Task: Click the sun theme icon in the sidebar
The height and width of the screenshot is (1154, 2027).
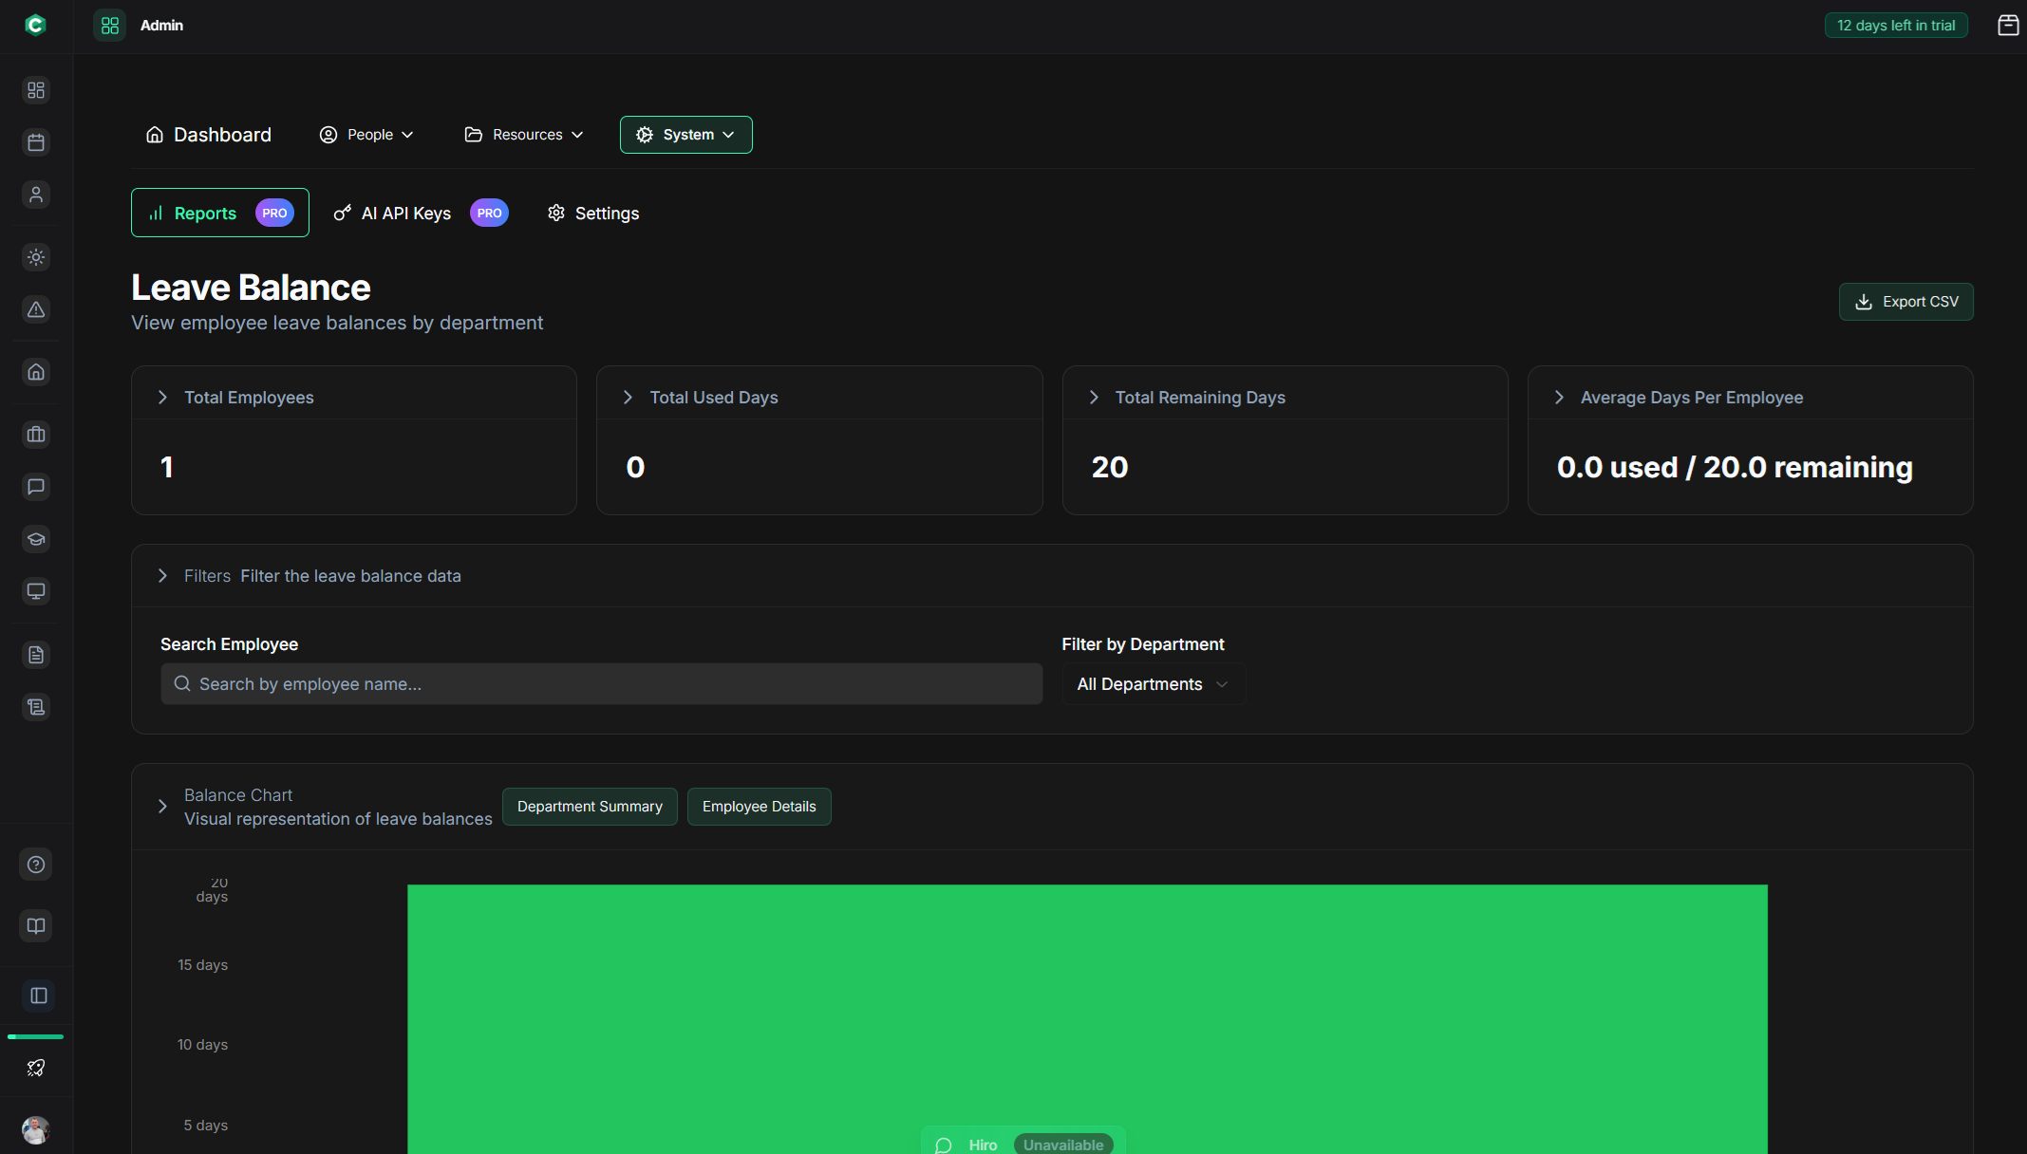Action: click(36, 256)
